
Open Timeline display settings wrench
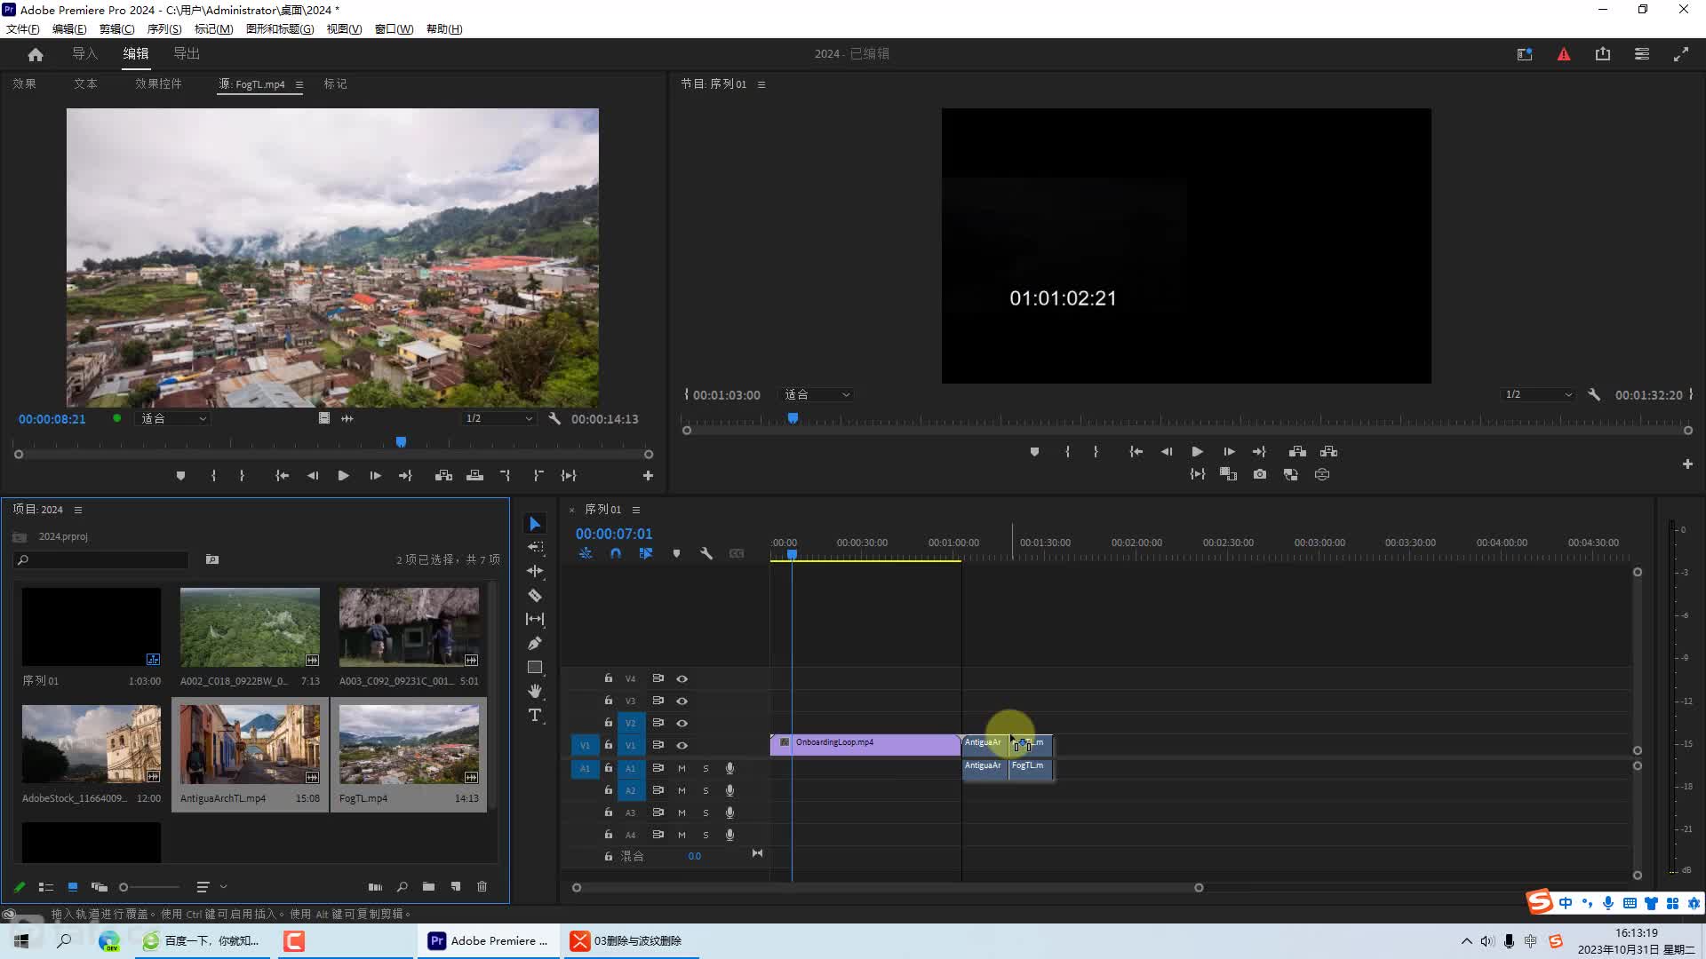[x=706, y=553]
